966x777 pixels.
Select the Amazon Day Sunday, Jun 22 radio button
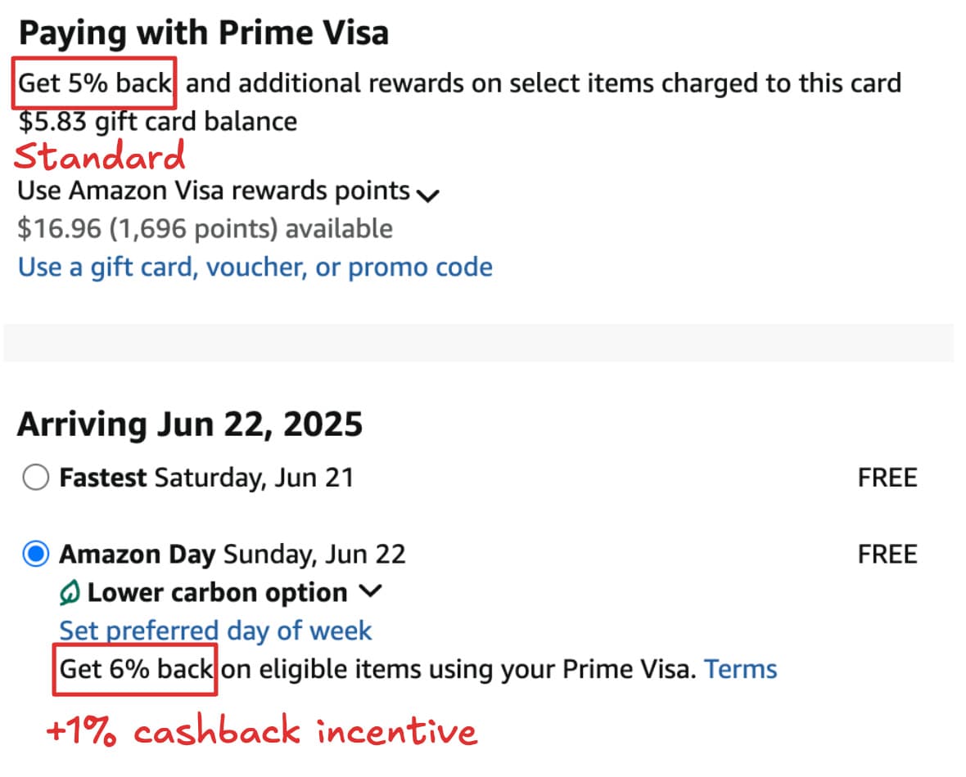(x=36, y=554)
